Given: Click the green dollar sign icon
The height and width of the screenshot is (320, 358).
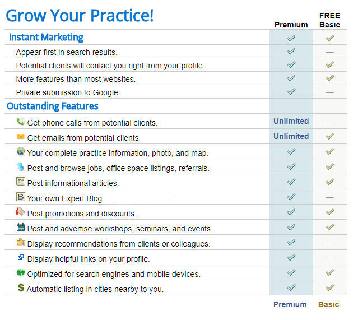Looking at the screenshot, I should coord(21,287).
